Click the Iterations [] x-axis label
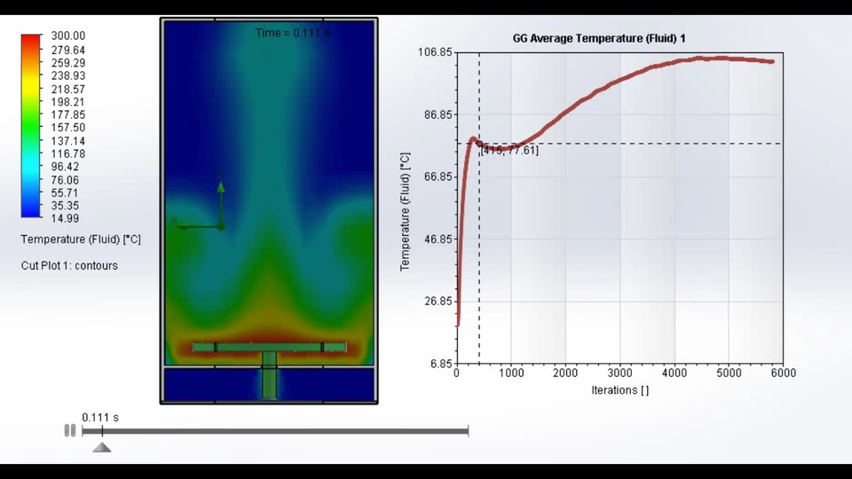The width and height of the screenshot is (852, 479). (619, 390)
